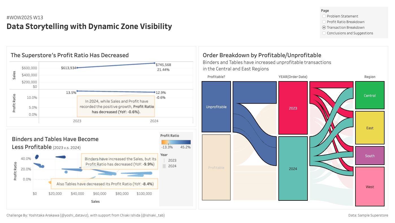Click the 2024 Sales data point $745,568

(x=154, y=63)
